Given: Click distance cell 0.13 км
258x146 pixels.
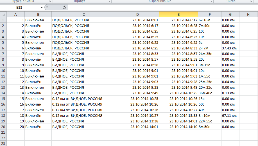Looking at the screenshot, I should click(x=230, y=93).
